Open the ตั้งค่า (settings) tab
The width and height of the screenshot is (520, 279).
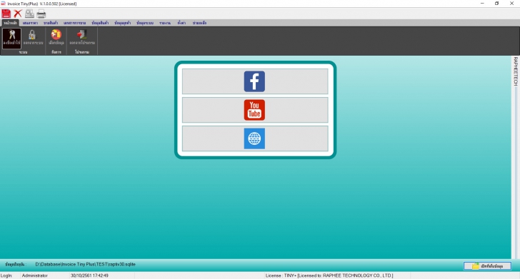tap(181, 23)
